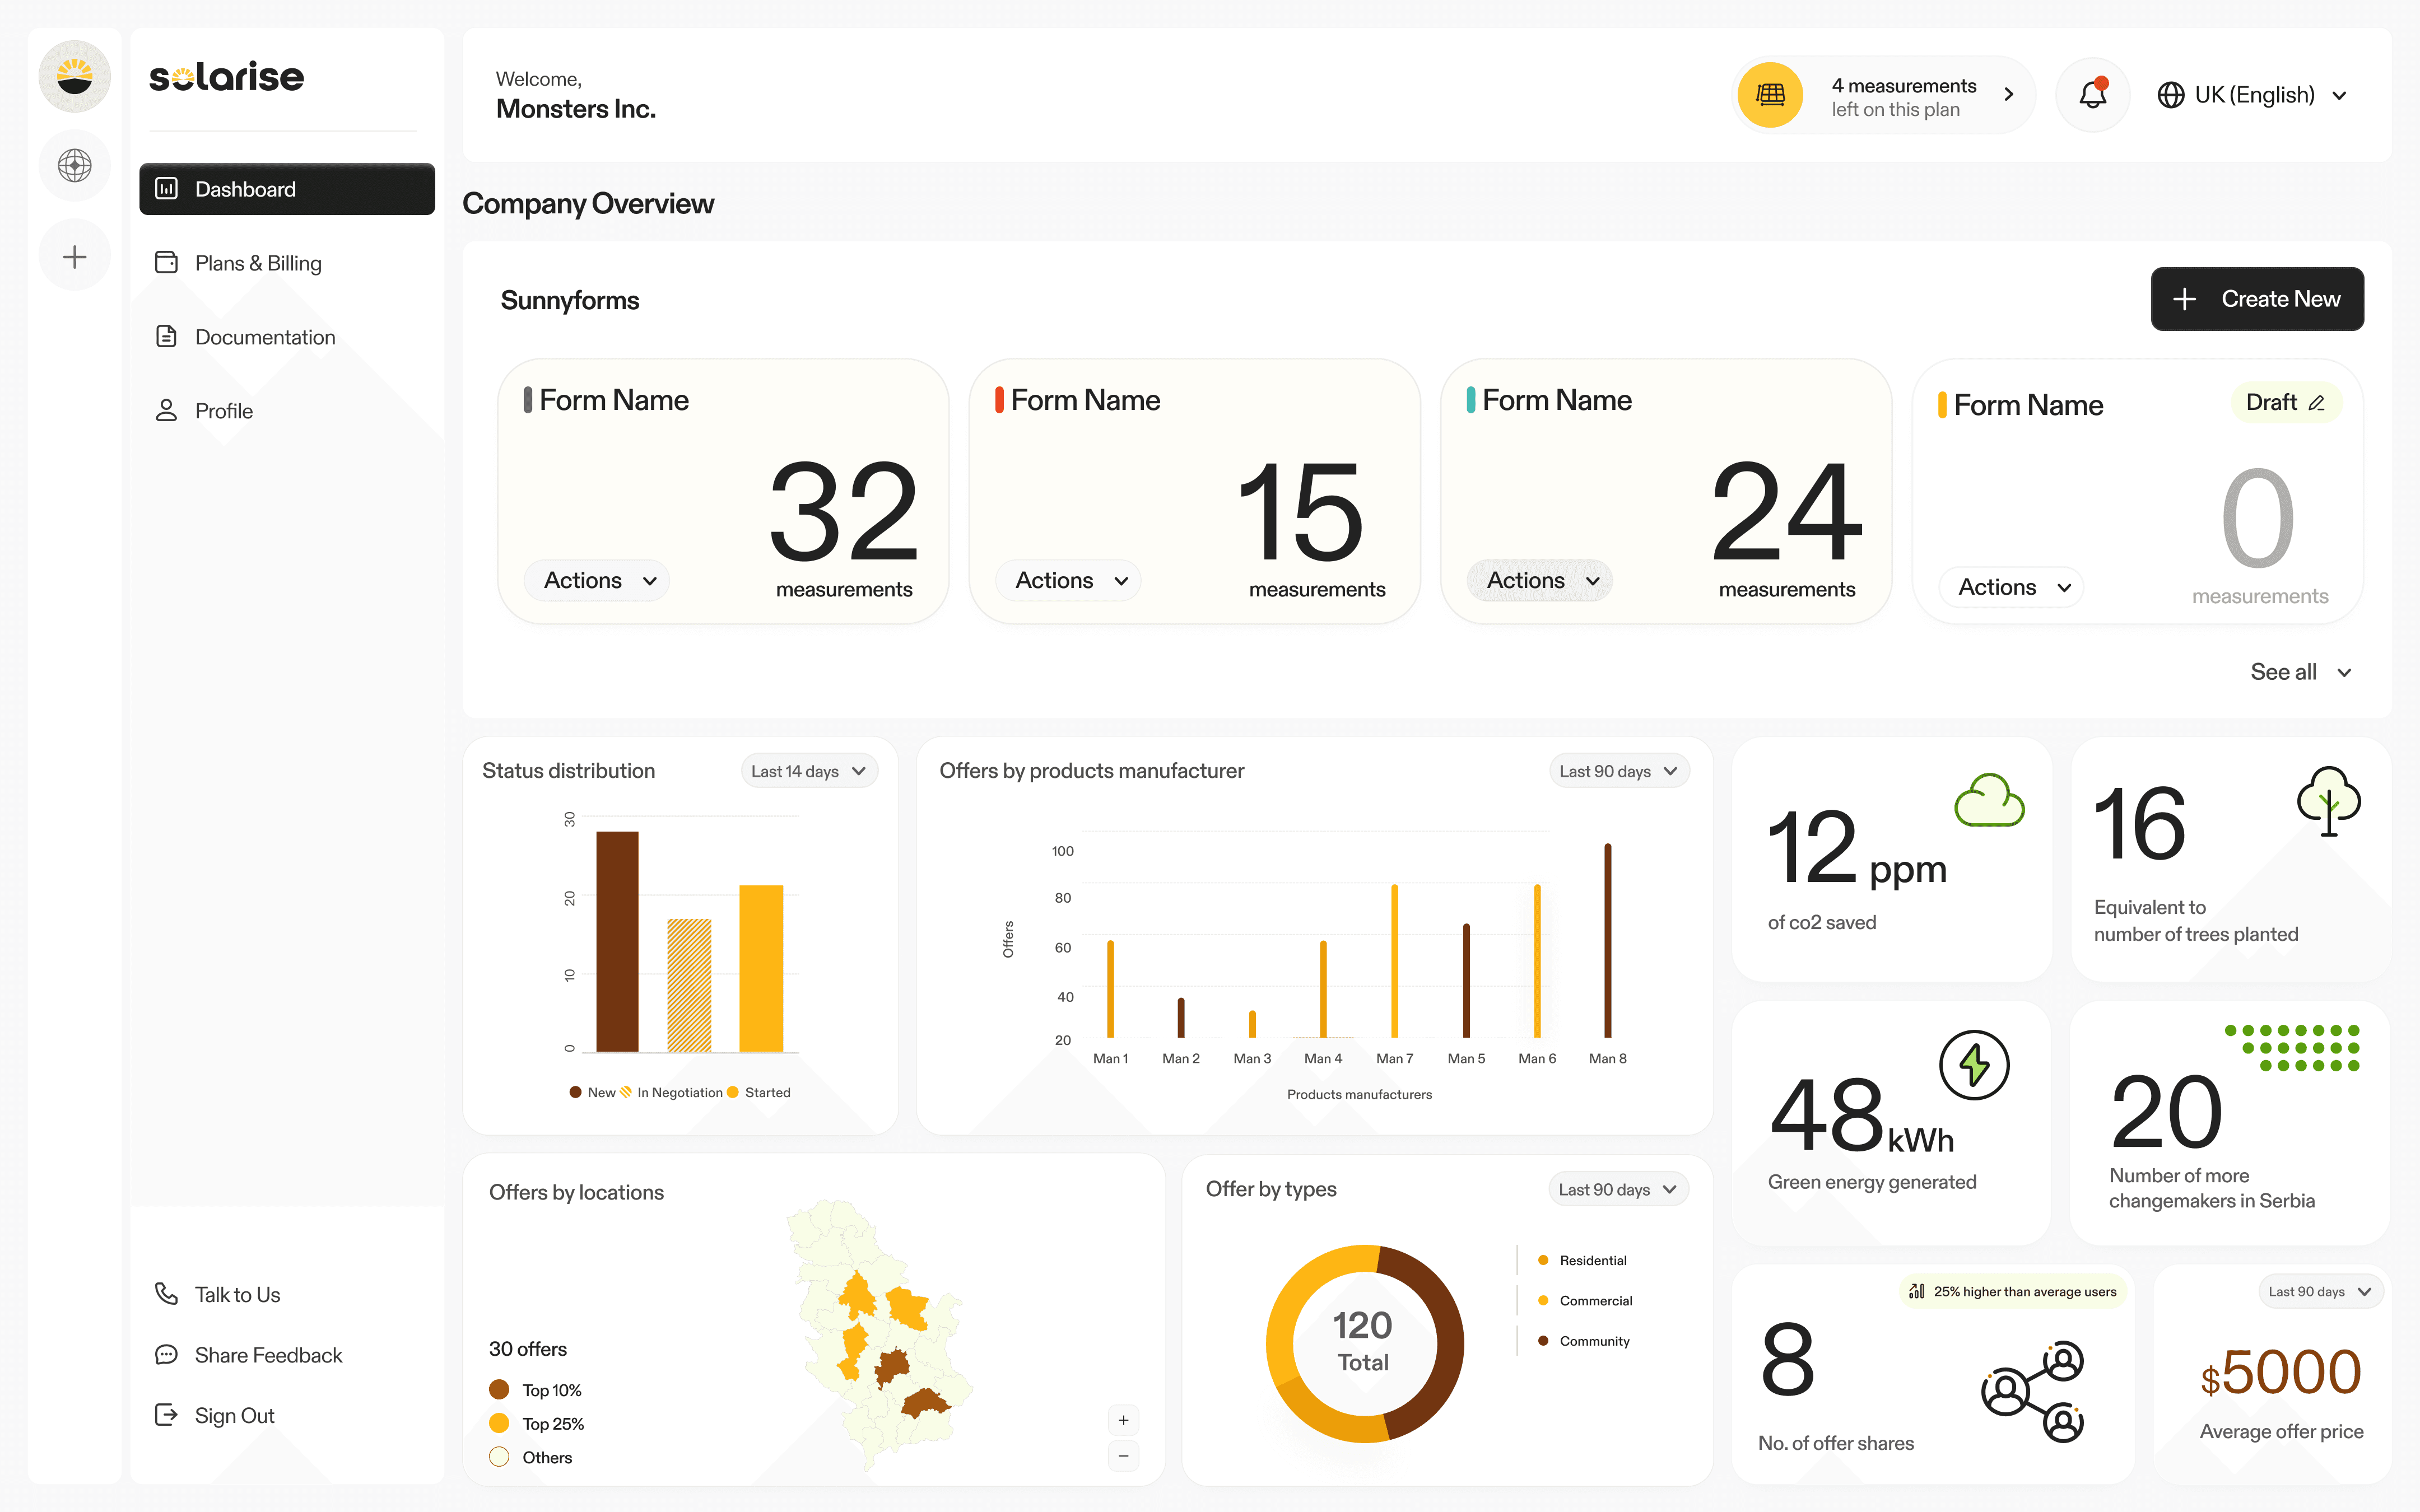Click the green dots changemakers graphic
Screen dimensions: 2420x1512
[x=2292, y=1048]
